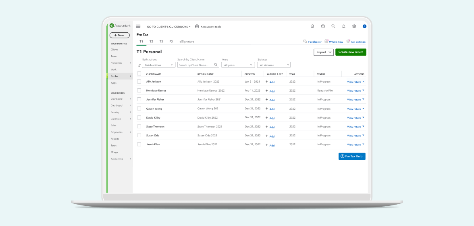Add author or rep for Jacob Elias
Image resolution: width=474 pixels, height=226 pixels.
coord(270,145)
